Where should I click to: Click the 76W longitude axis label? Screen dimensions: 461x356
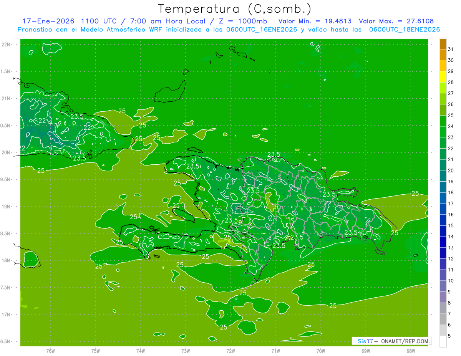(50, 351)
